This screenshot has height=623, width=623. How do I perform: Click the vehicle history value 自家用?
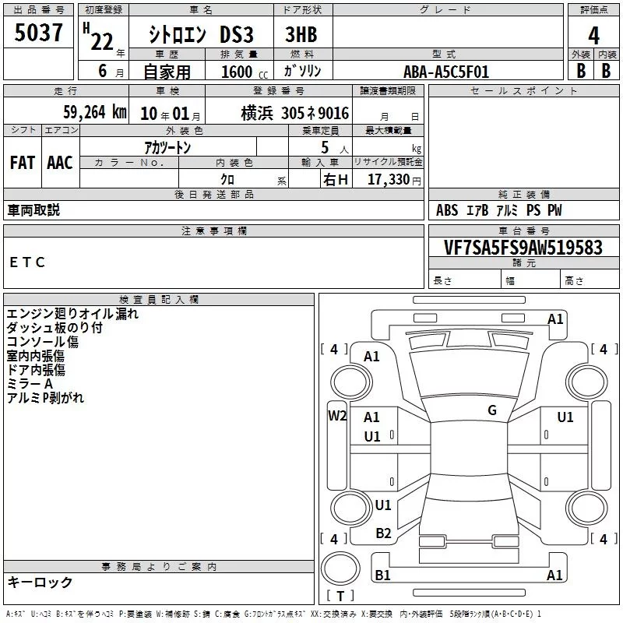(167, 72)
